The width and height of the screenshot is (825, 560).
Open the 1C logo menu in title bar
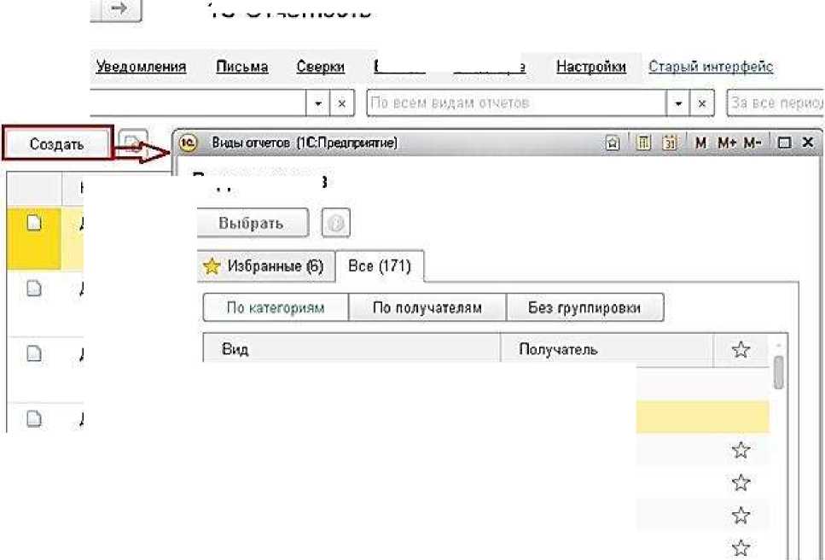tap(189, 143)
